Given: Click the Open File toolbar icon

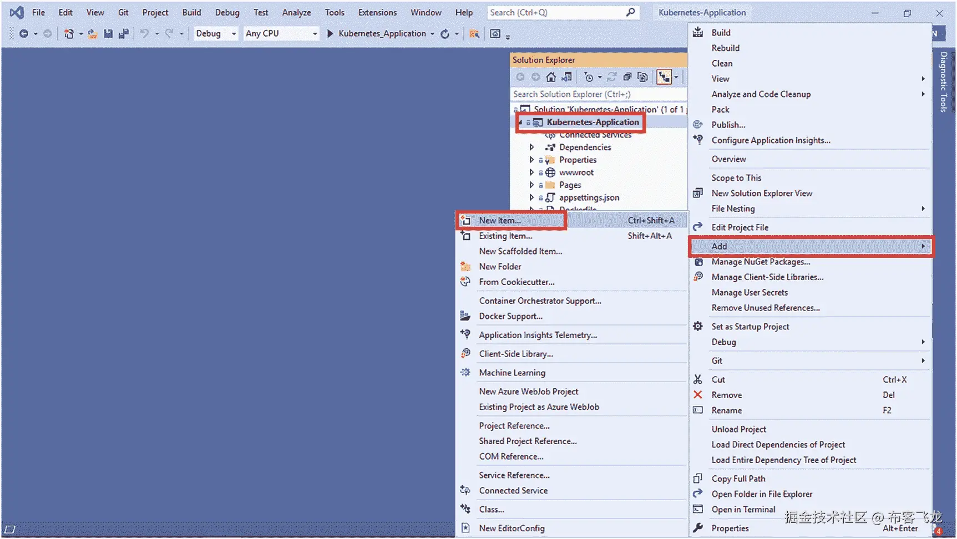Looking at the screenshot, I should pyautogui.click(x=93, y=34).
